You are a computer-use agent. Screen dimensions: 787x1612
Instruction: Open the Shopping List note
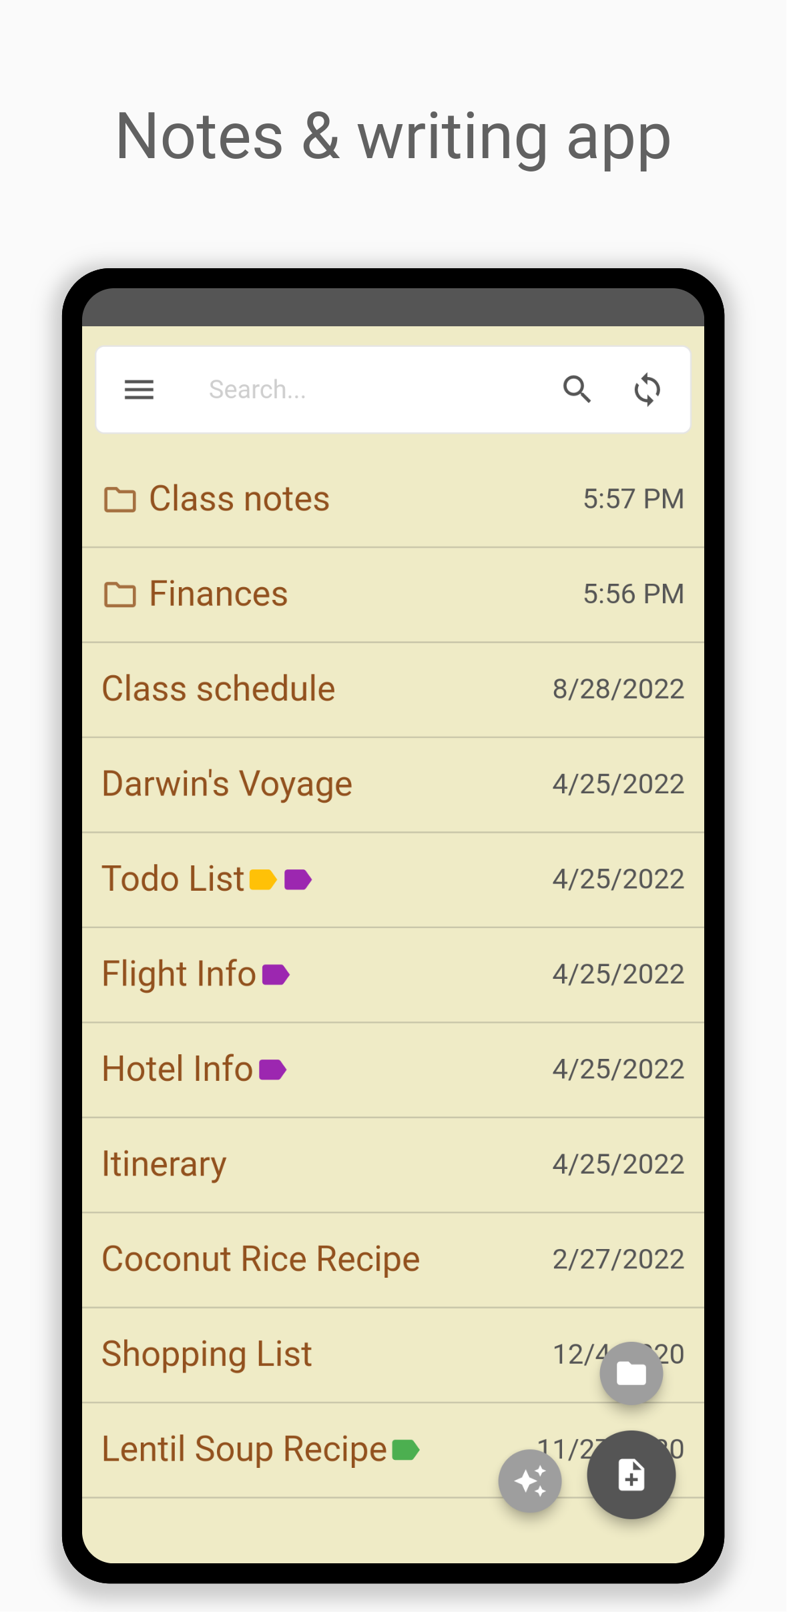tap(207, 1354)
